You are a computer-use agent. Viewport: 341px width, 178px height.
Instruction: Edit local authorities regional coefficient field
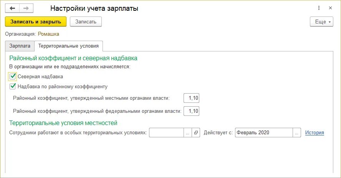[192, 98]
